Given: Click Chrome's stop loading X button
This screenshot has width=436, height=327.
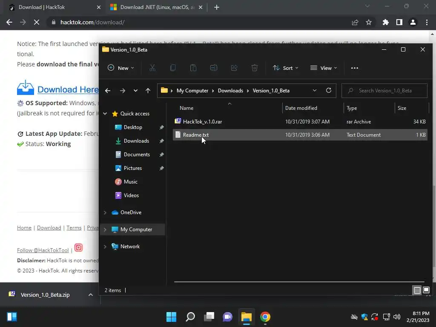Looking at the screenshot, I should pos(37,22).
